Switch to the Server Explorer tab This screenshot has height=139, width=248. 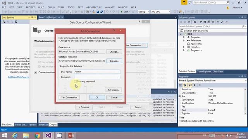[21, 124]
